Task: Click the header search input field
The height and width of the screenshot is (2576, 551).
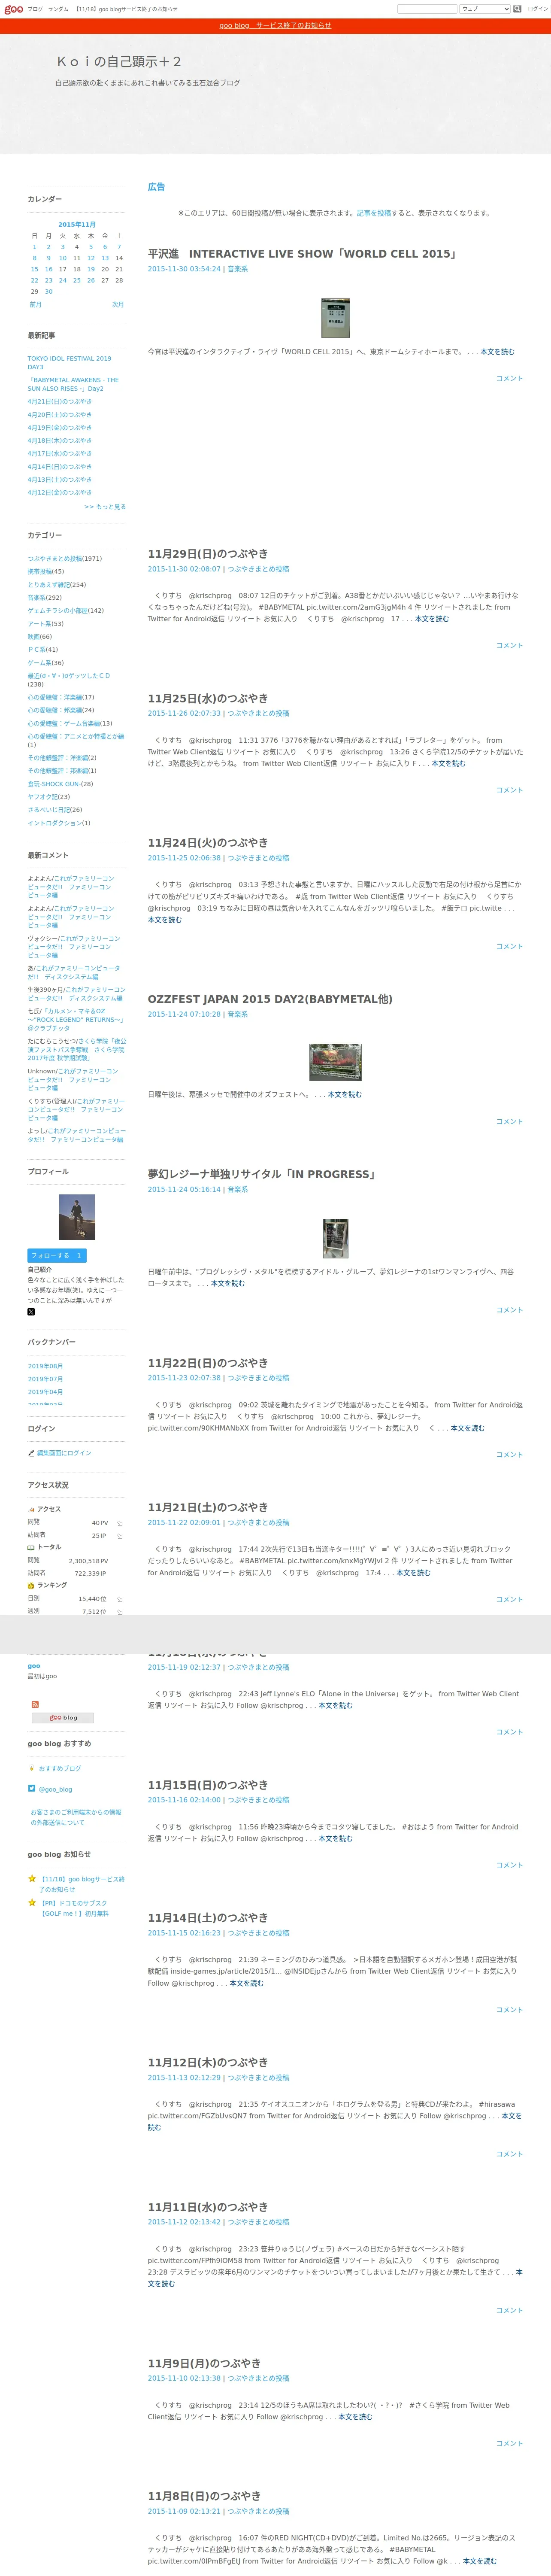Action: pos(427,9)
